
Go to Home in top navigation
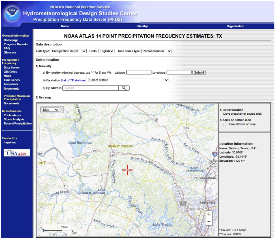65,26
